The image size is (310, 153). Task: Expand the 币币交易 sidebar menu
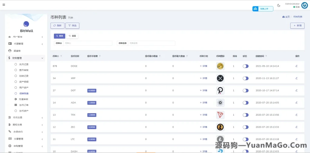(x=26, y=118)
